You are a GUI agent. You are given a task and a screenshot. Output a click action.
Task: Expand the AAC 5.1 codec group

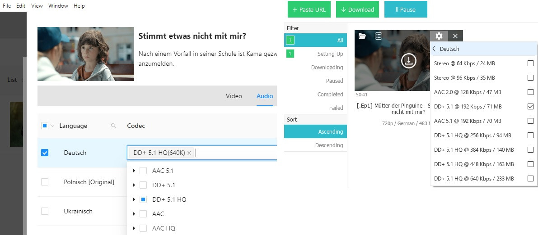click(134, 171)
